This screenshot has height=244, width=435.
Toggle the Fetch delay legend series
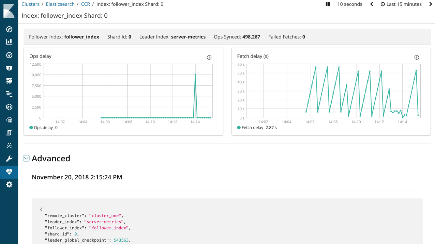click(x=252, y=128)
